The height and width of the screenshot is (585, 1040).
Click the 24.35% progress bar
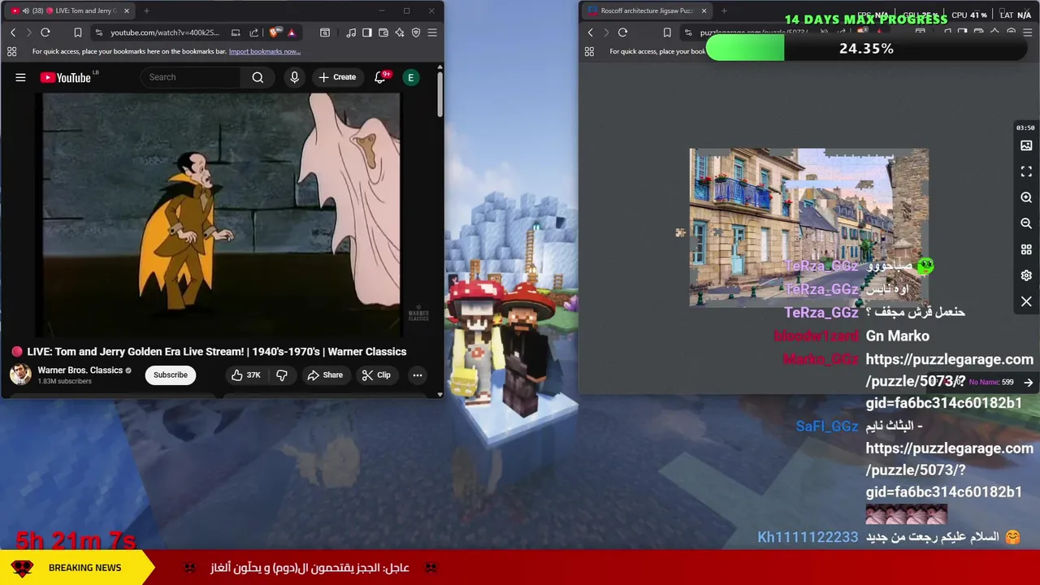865,49
